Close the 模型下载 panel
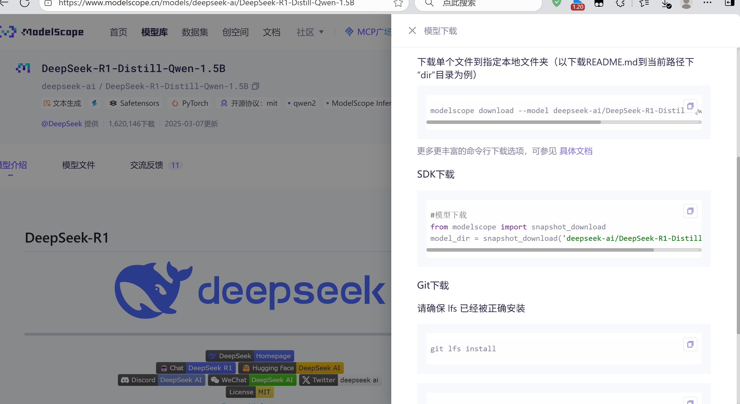This screenshot has height=404, width=740. coord(412,30)
